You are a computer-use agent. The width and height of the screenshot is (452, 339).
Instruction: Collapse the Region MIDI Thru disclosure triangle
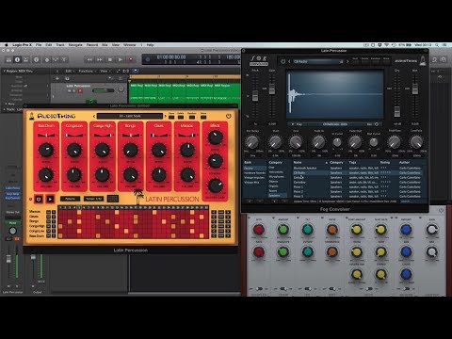pyautogui.click(x=5, y=72)
